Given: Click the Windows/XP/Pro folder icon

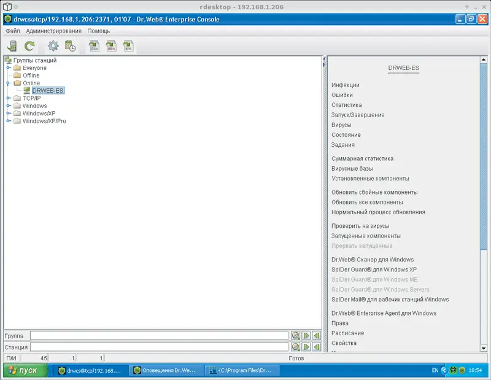Looking at the screenshot, I should pyautogui.click(x=17, y=121).
